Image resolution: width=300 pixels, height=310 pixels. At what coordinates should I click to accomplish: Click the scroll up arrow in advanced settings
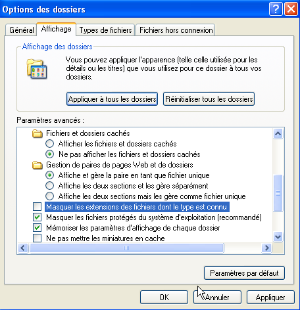(x=278, y=133)
